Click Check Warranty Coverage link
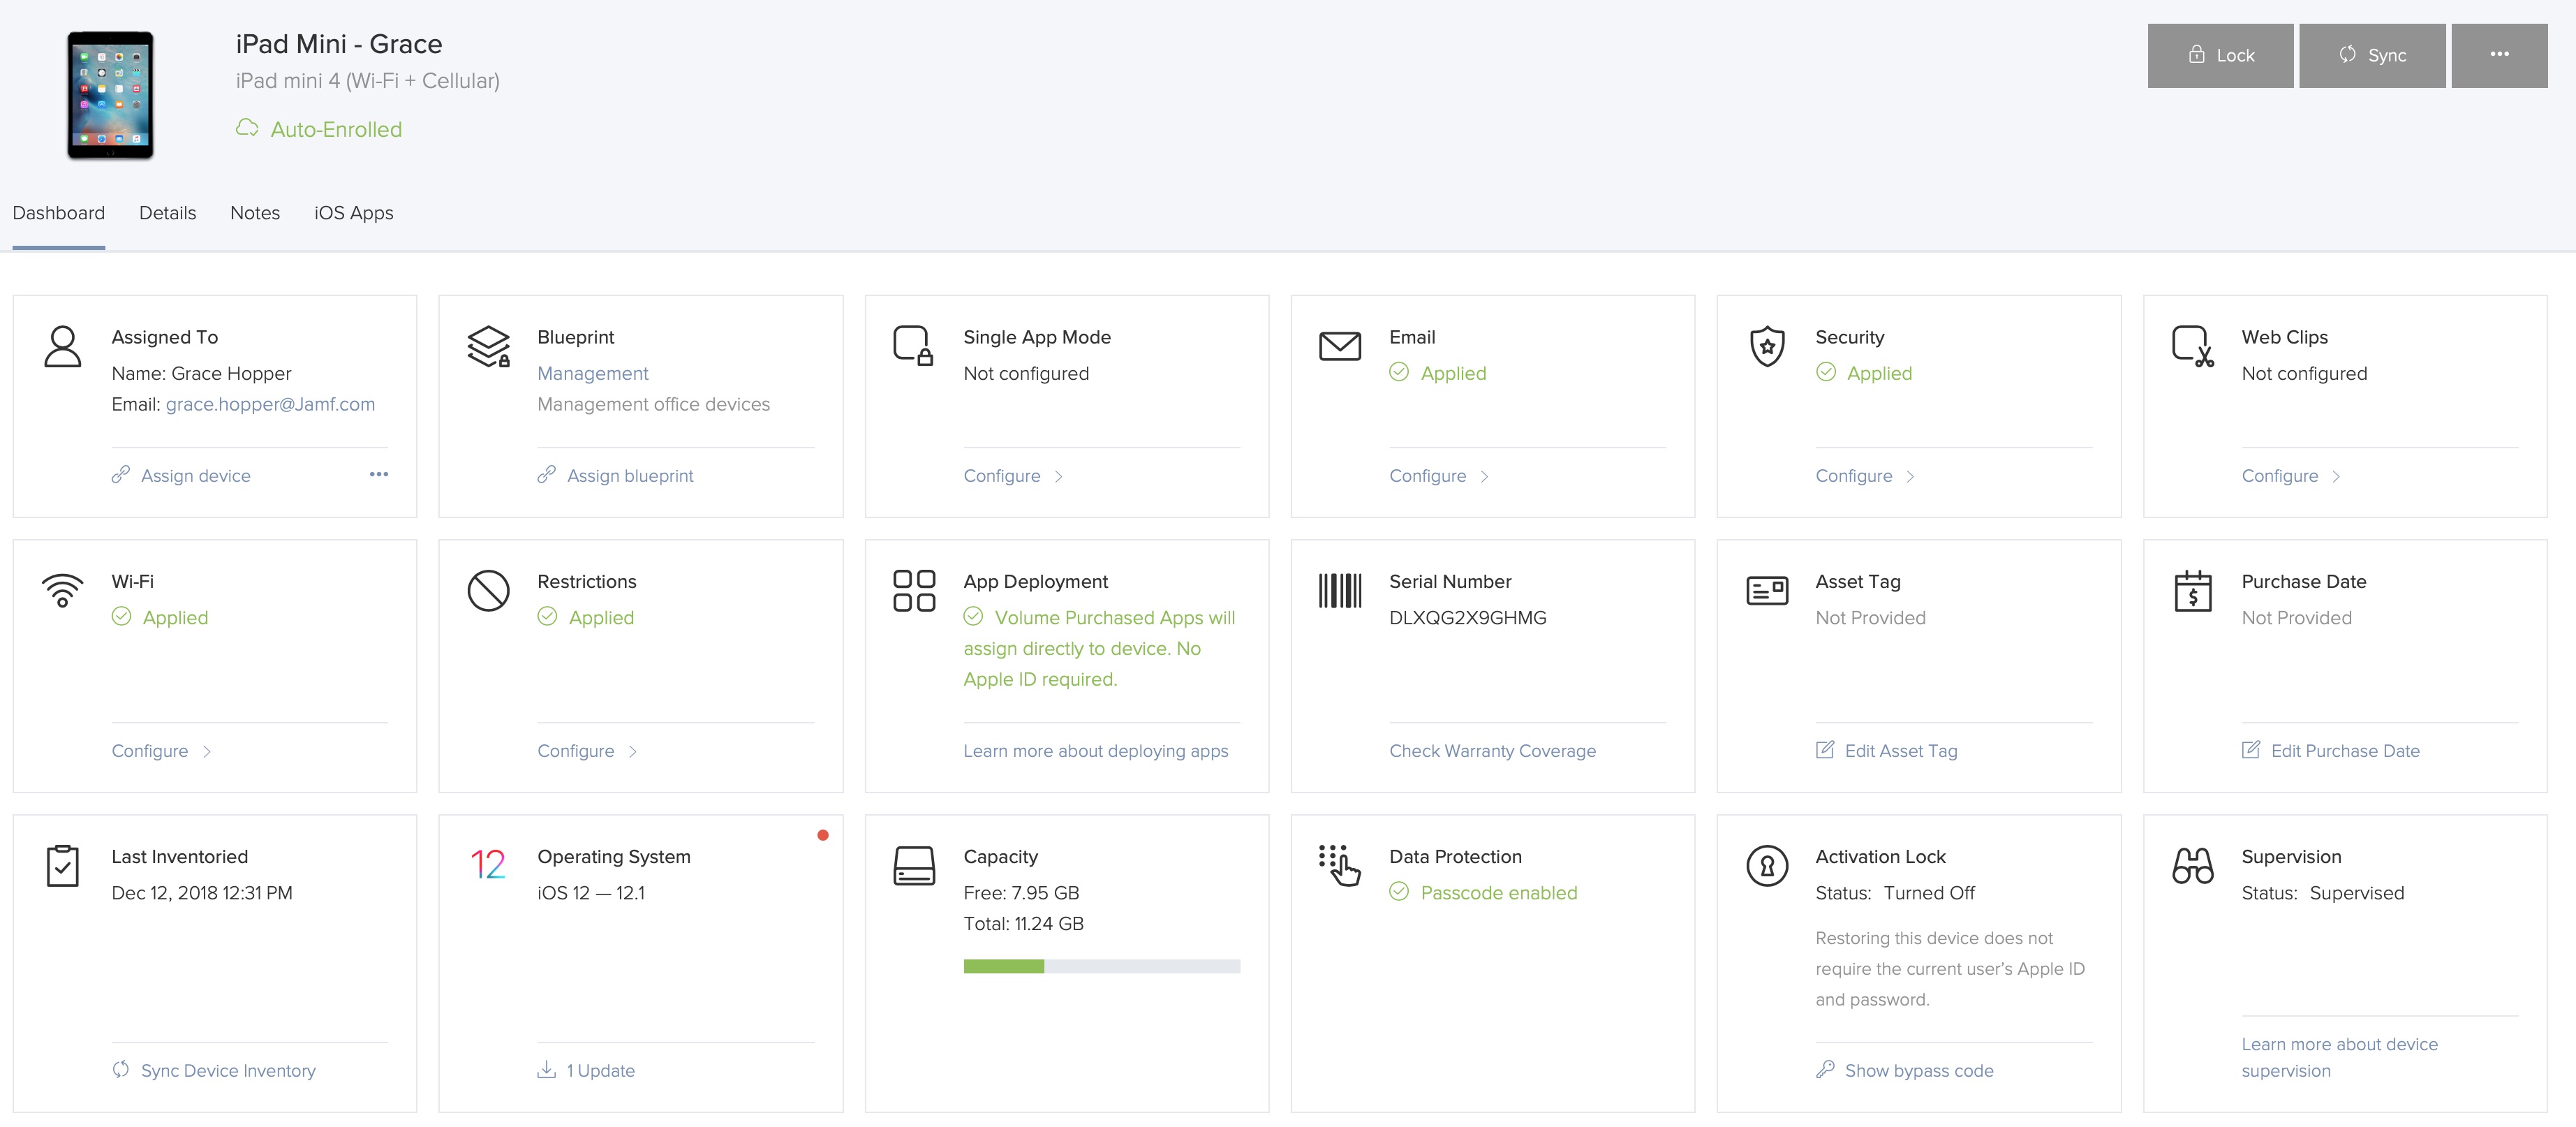2576x1127 pixels. pyautogui.click(x=1492, y=751)
